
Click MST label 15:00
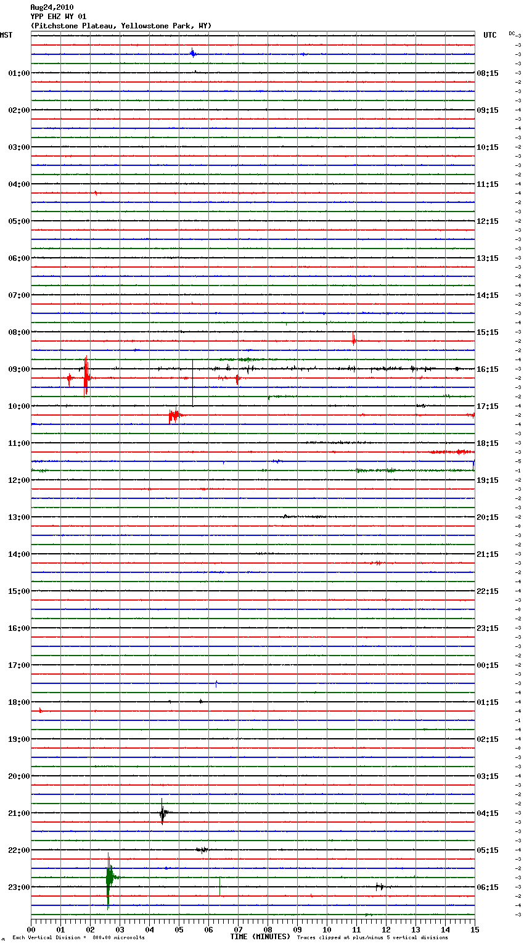point(19,591)
